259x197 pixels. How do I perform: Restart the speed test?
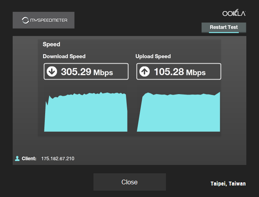click(x=224, y=27)
